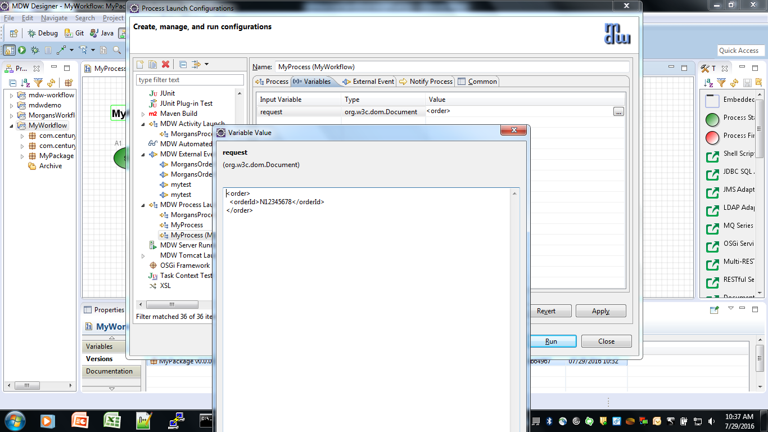Click the new package icon in Process Explorer
This screenshot has width=768, height=432.
tap(68, 83)
